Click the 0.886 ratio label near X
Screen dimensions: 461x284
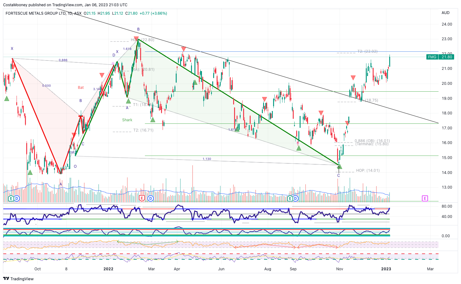63,60
